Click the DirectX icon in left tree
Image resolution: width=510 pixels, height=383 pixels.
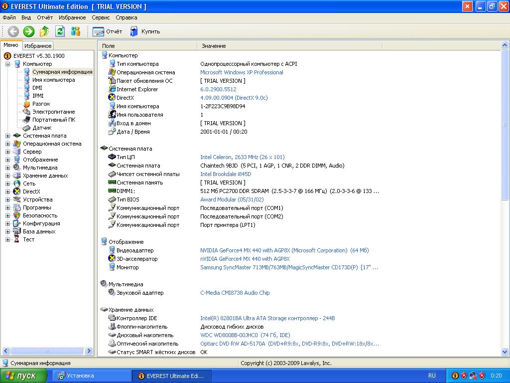(17, 191)
